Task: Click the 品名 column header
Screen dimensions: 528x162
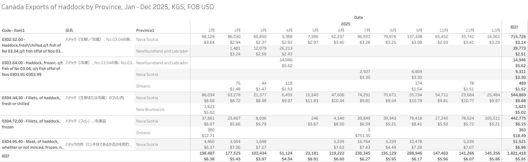Action: (69, 30)
